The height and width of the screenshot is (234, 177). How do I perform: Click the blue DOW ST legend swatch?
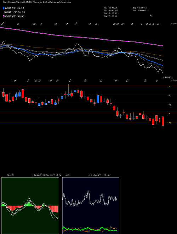4,8
